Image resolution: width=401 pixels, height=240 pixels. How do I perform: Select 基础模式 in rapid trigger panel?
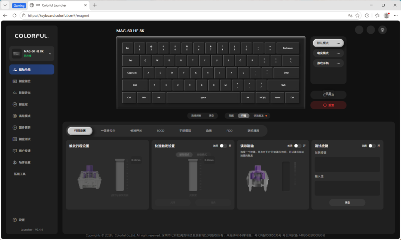pos(184,154)
